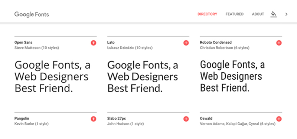
Task: Add Open Sans font with plus icon
Action: (94, 43)
